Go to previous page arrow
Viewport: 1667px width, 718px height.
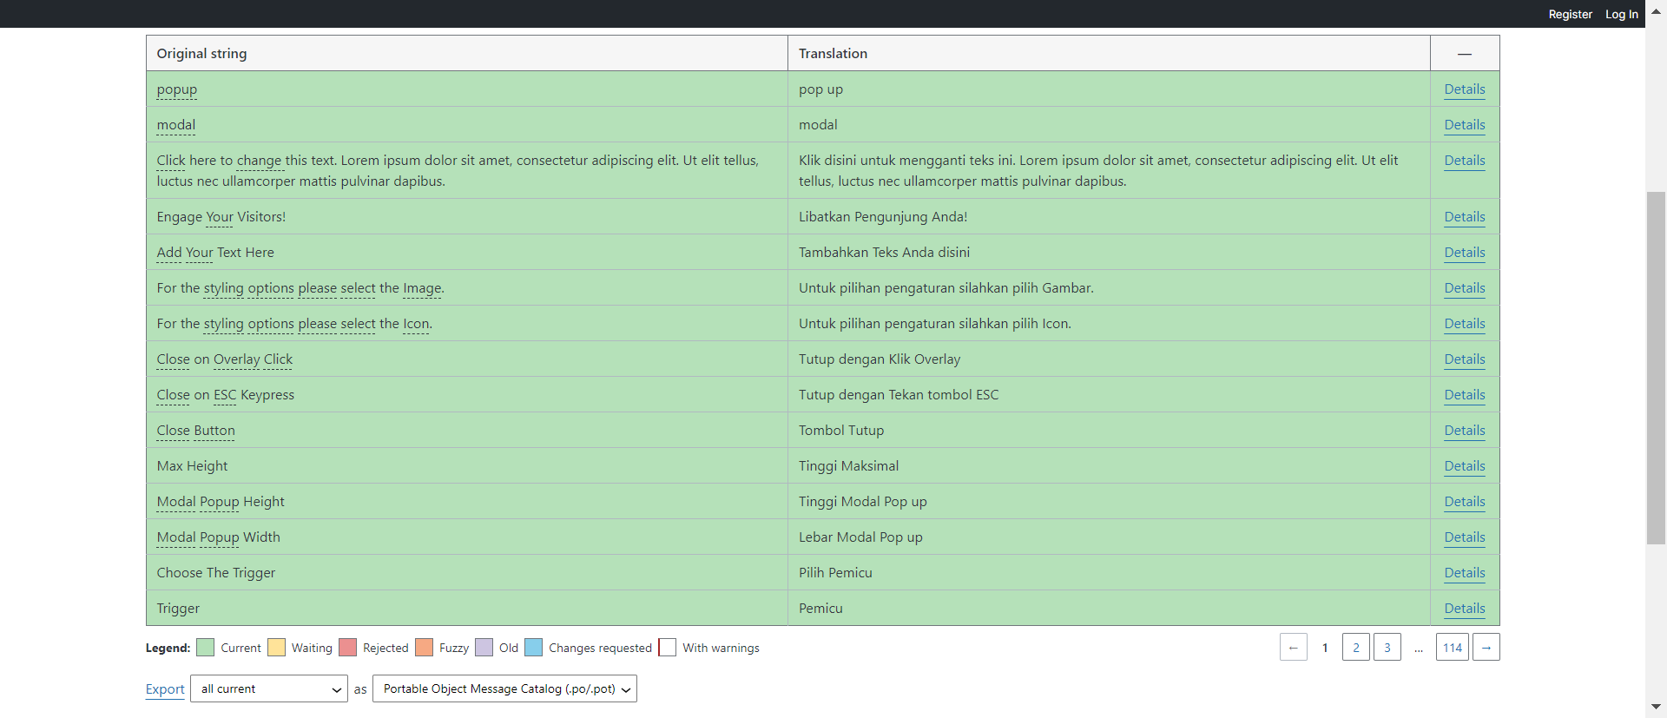[x=1293, y=648]
